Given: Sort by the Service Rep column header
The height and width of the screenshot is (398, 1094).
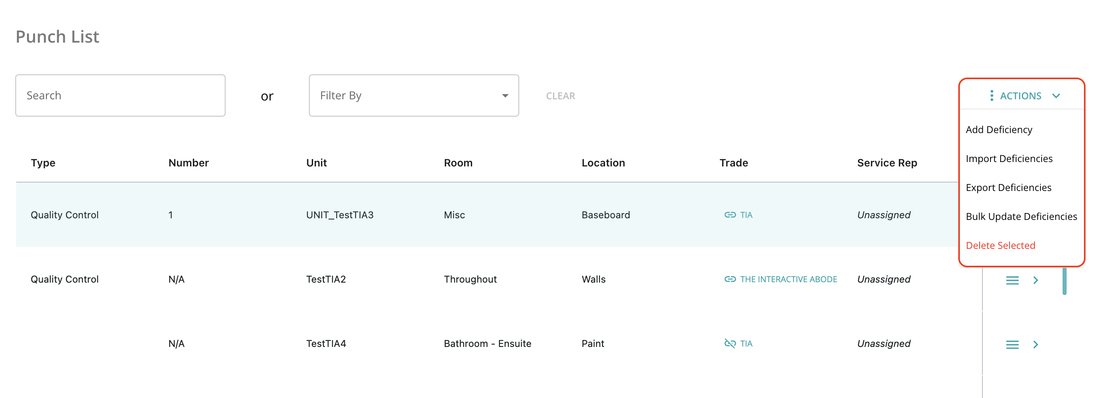Looking at the screenshot, I should coord(887,163).
